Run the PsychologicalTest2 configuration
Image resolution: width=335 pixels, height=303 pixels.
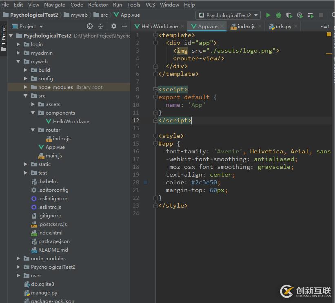(268, 15)
